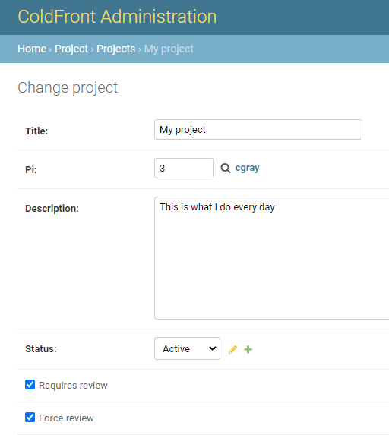Uncheck the Requires review checkbox
This screenshot has width=389, height=435.
pyautogui.click(x=30, y=385)
